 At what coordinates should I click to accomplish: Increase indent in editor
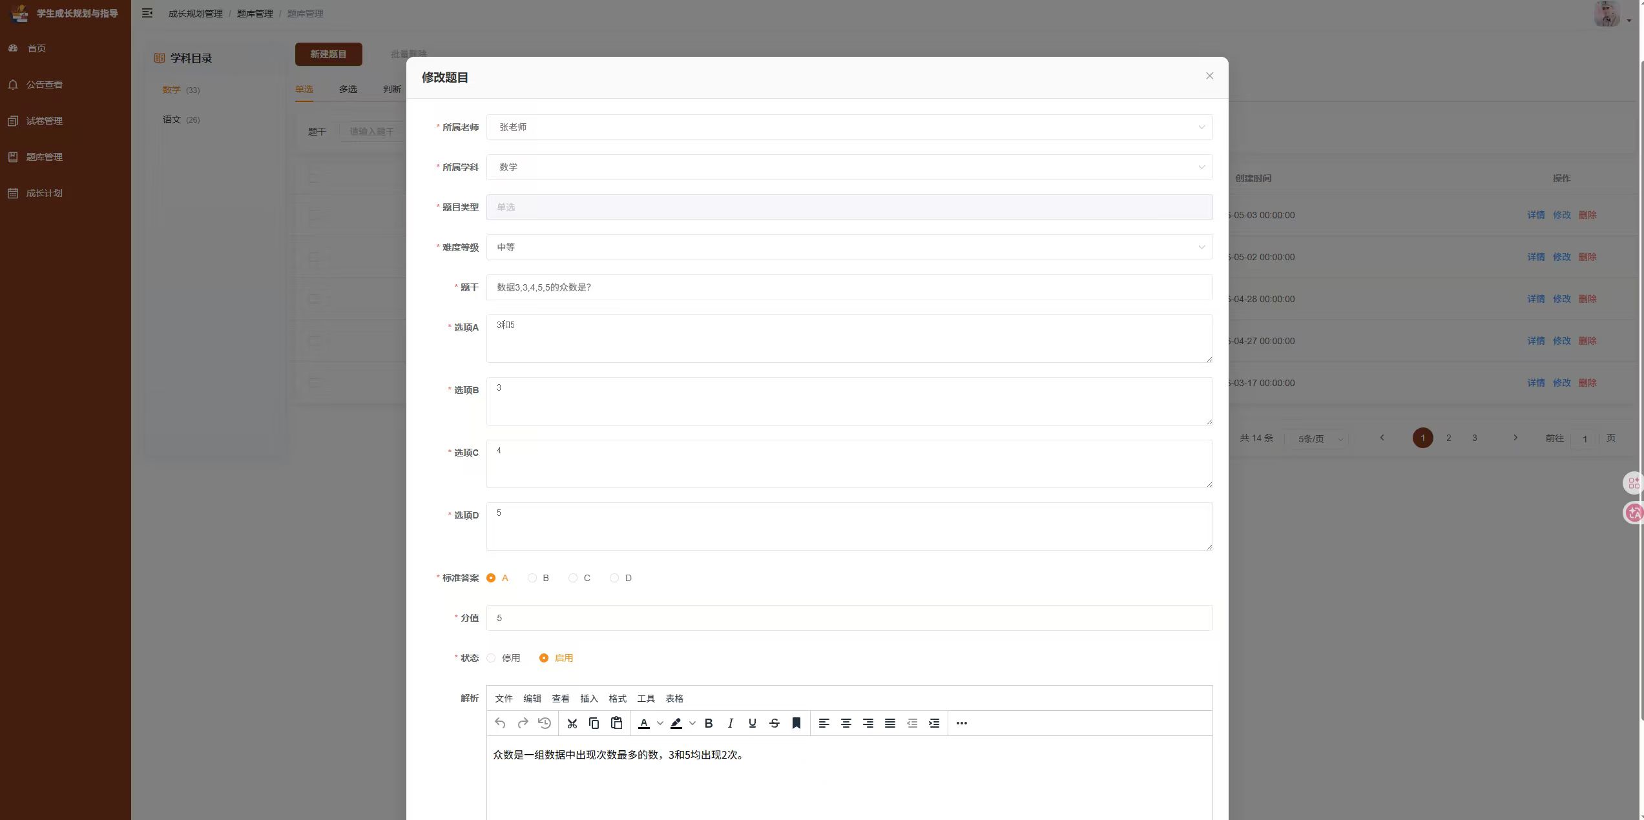934,723
